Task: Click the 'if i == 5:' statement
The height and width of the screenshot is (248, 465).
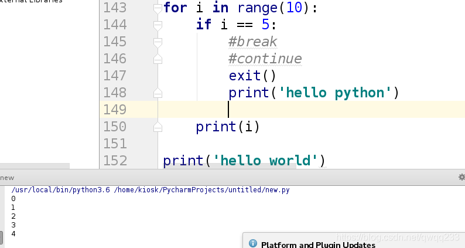Action: pyautogui.click(x=236, y=25)
